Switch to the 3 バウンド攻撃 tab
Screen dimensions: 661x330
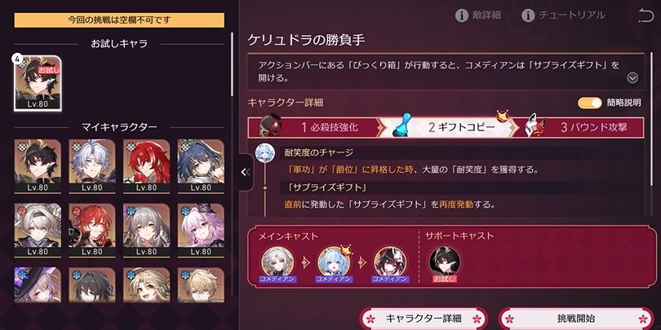(x=583, y=128)
